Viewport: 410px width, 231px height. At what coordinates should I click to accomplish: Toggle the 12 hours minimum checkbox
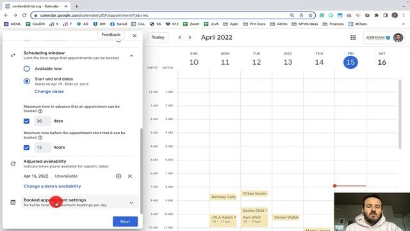point(26,148)
